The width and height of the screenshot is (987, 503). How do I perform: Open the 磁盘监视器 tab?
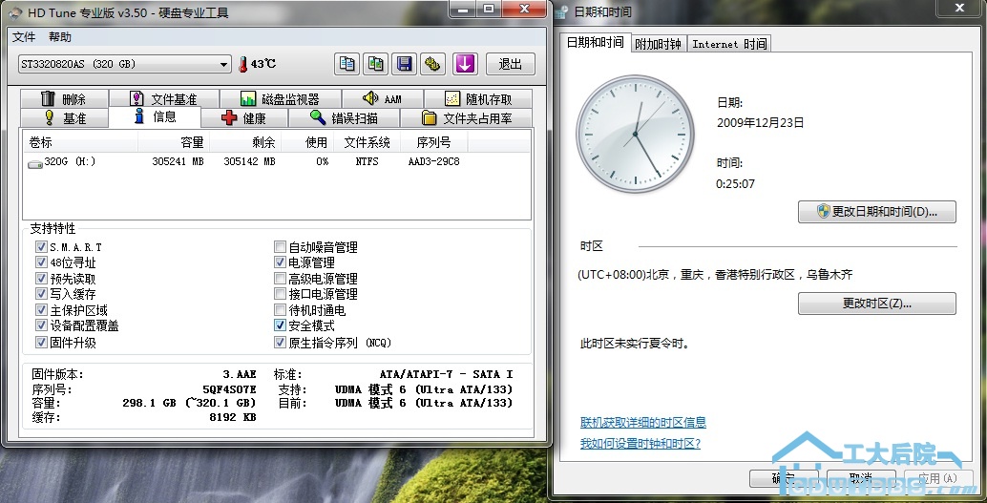[280, 99]
